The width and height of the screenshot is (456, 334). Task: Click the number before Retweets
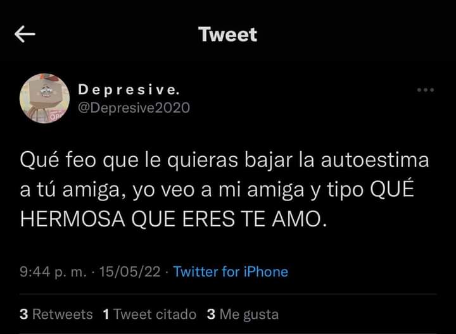(24, 314)
